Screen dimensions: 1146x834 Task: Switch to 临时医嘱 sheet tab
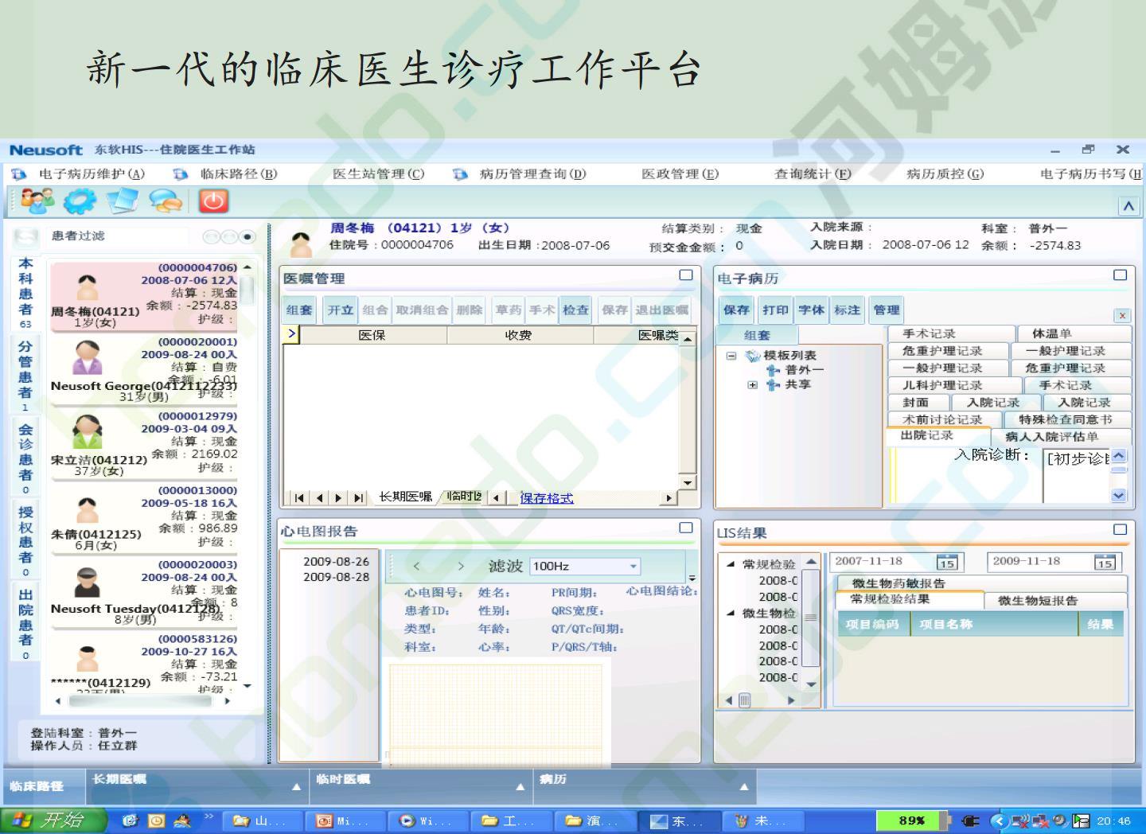[465, 497]
